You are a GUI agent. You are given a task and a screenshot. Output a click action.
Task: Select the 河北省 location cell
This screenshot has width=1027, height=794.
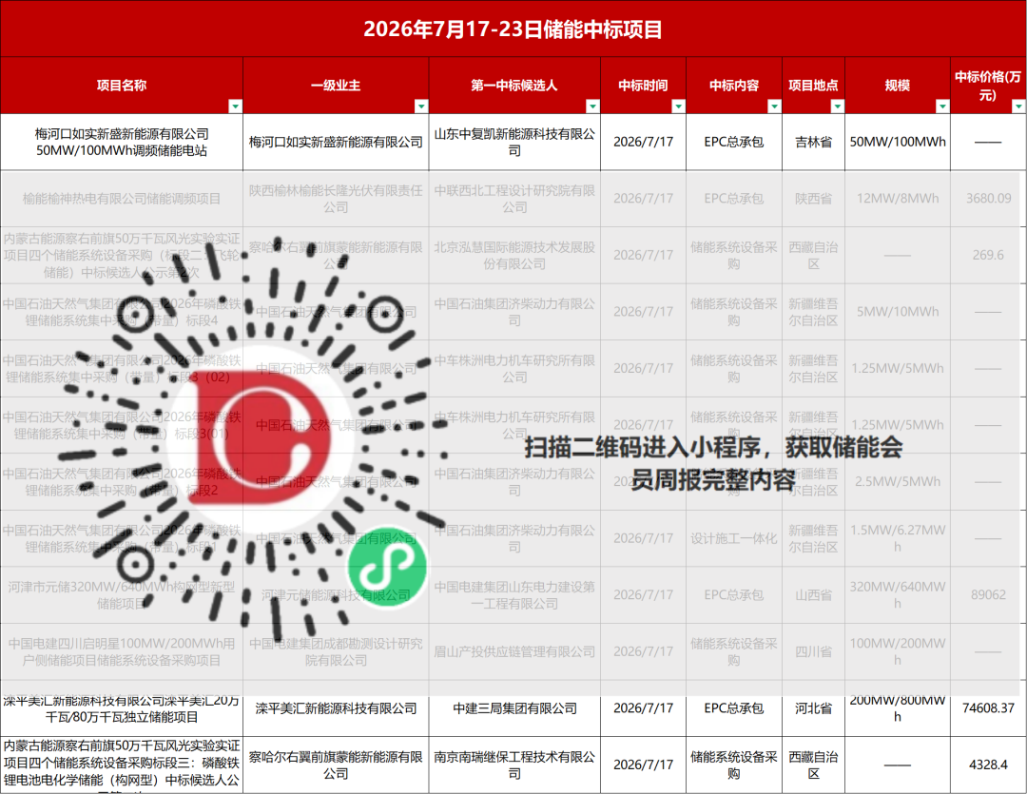point(813,708)
